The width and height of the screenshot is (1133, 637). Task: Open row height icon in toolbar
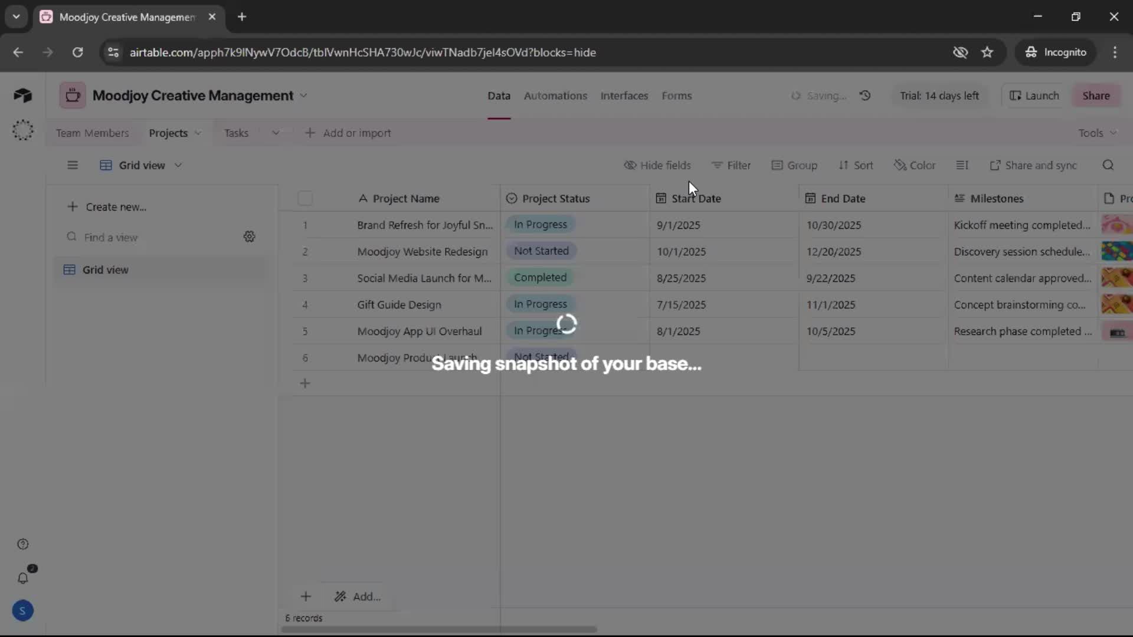point(962,165)
